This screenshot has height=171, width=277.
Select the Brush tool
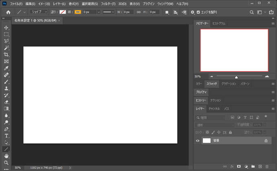6,81
